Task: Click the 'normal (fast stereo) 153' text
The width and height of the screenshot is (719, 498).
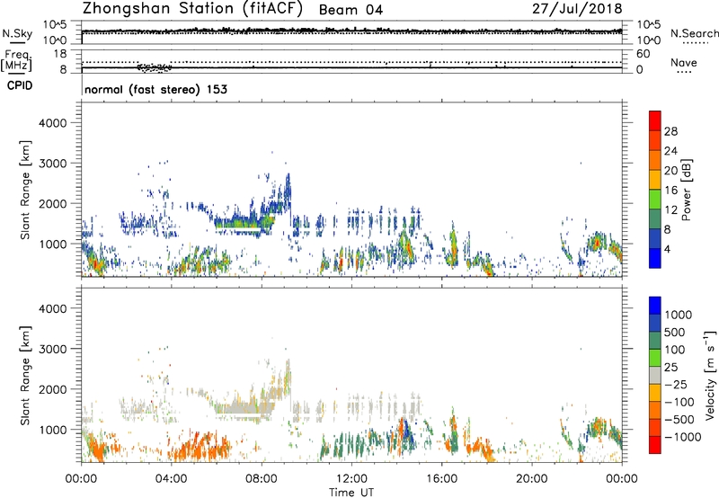Action: [x=155, y=89]
